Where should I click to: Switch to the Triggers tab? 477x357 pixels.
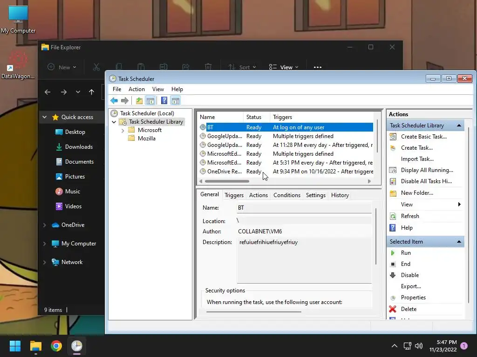[x=234, y=195]
